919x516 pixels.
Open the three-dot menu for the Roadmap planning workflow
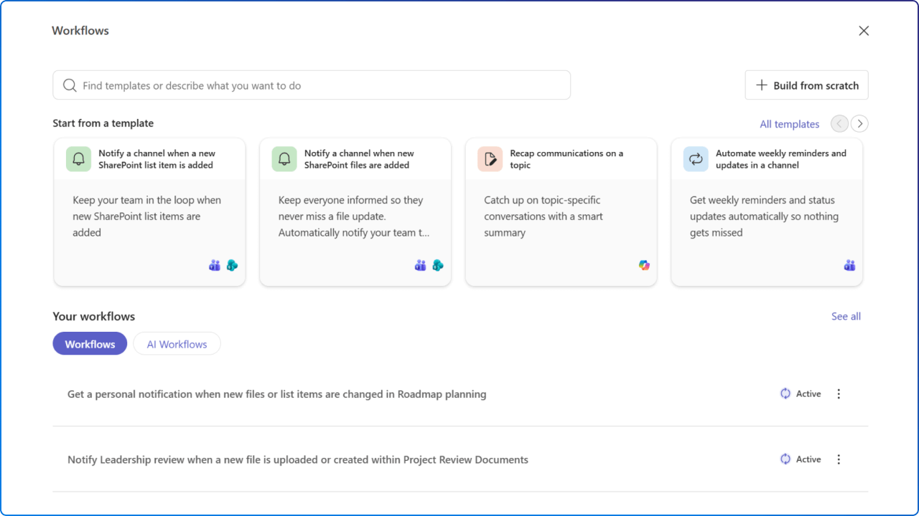(839, 393)
